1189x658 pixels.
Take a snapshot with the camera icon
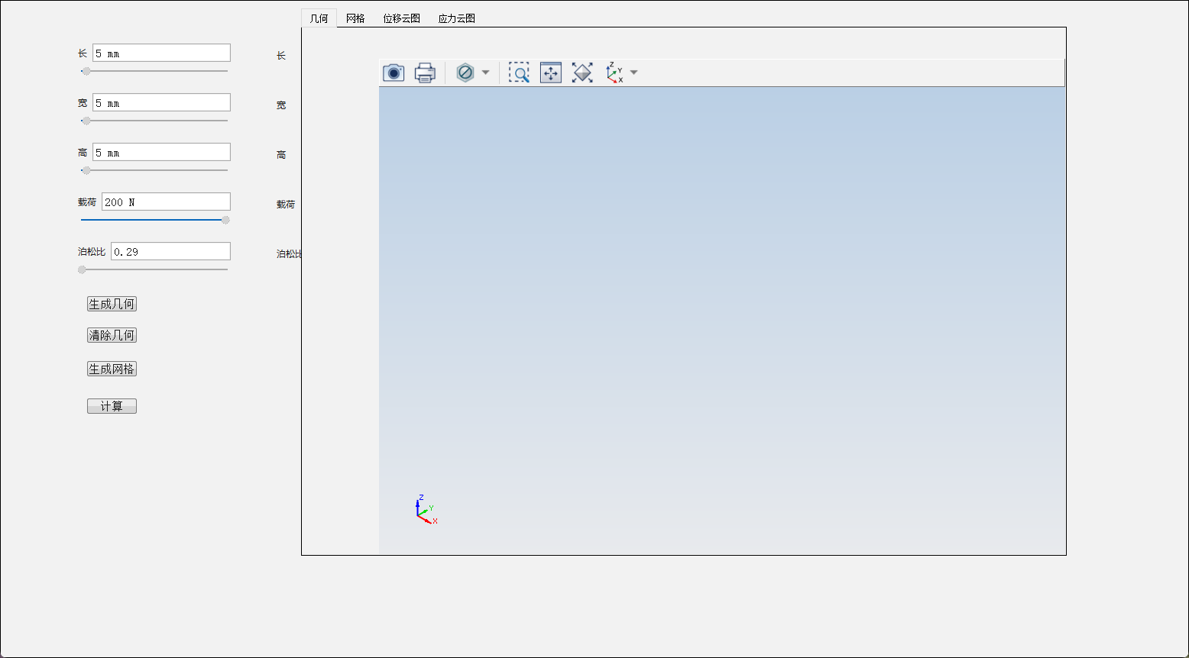pyautogui.click(x=394, y=73)
